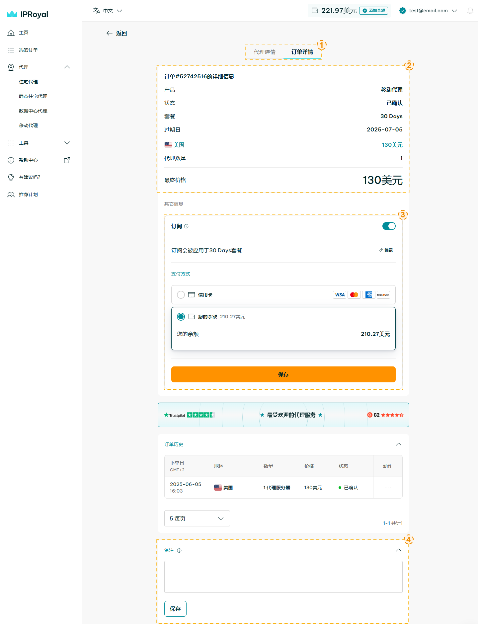Open Help Center external link icon
The image size is (478, 624).
pyautogui.click(x=67, y=160)
